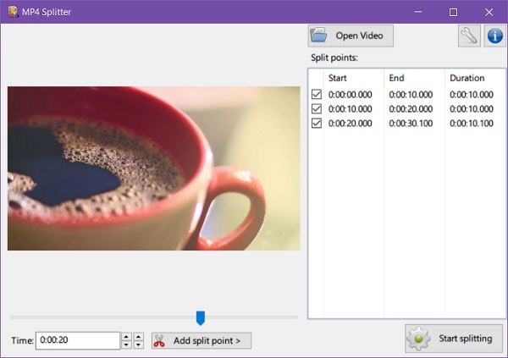
Task: Select End value 0:00:30.100
Action: point(411,124)
